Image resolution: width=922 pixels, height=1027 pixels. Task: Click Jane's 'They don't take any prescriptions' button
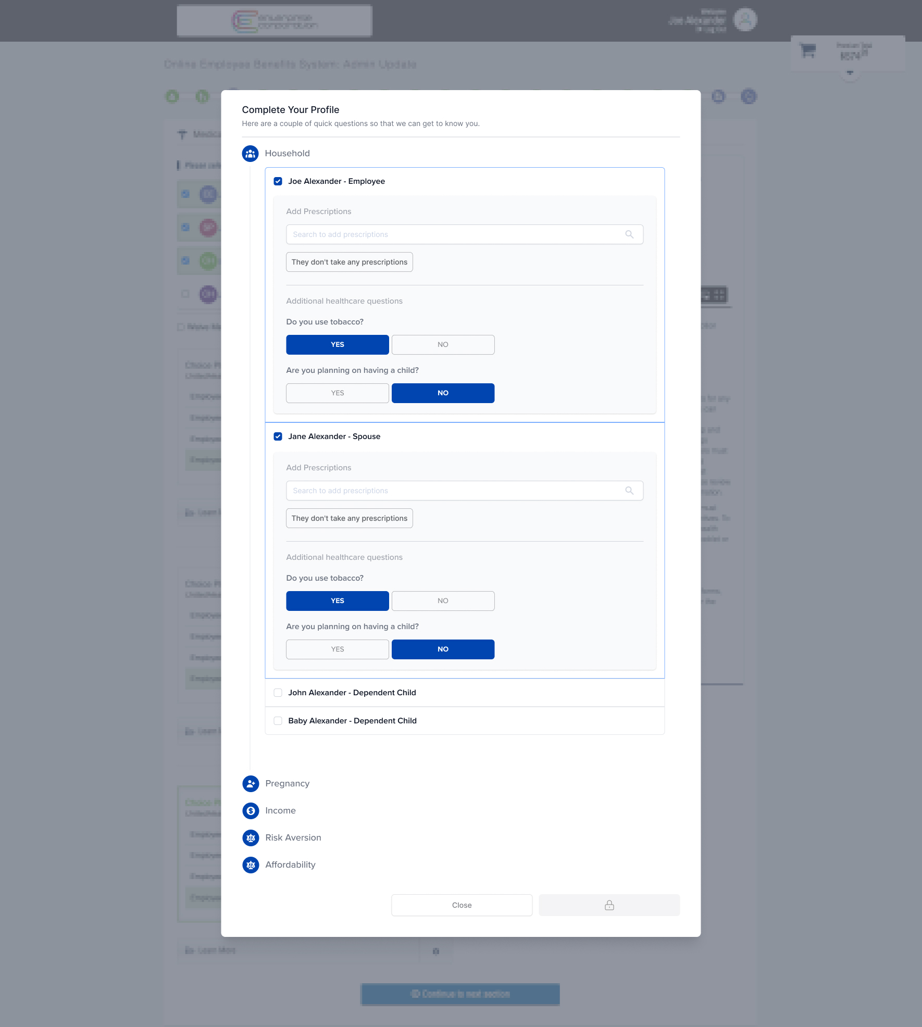pyautogui.click(x=349, y=518)
